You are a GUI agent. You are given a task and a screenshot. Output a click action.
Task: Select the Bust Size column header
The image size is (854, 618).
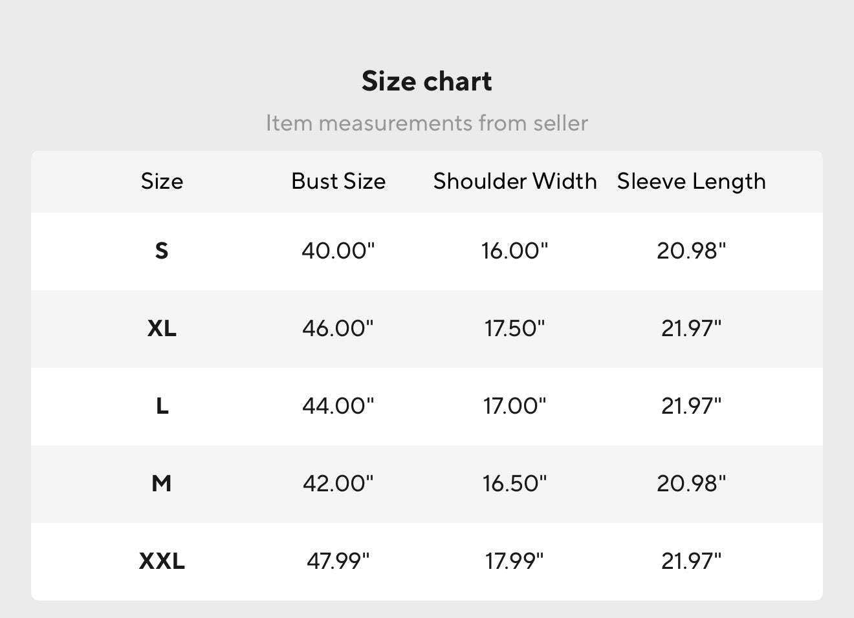pyautogui.click(x=338, y=182)
